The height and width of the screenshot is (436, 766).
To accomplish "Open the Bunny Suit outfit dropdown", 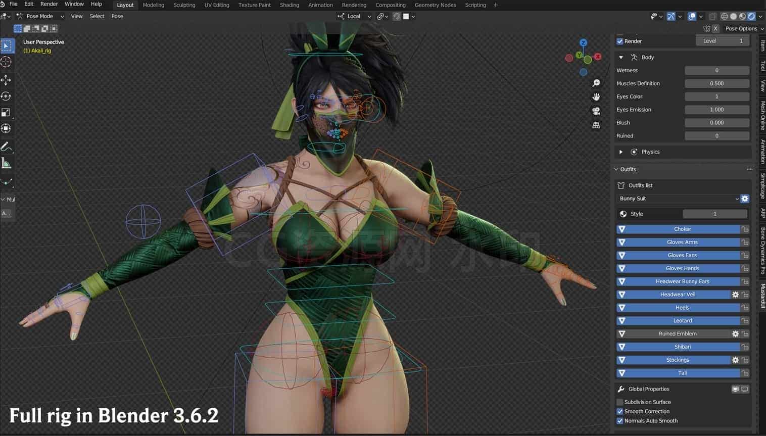I will point(678,199).
